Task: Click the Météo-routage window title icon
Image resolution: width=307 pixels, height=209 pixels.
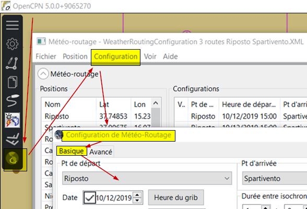Action: click(x=41, y=41)
